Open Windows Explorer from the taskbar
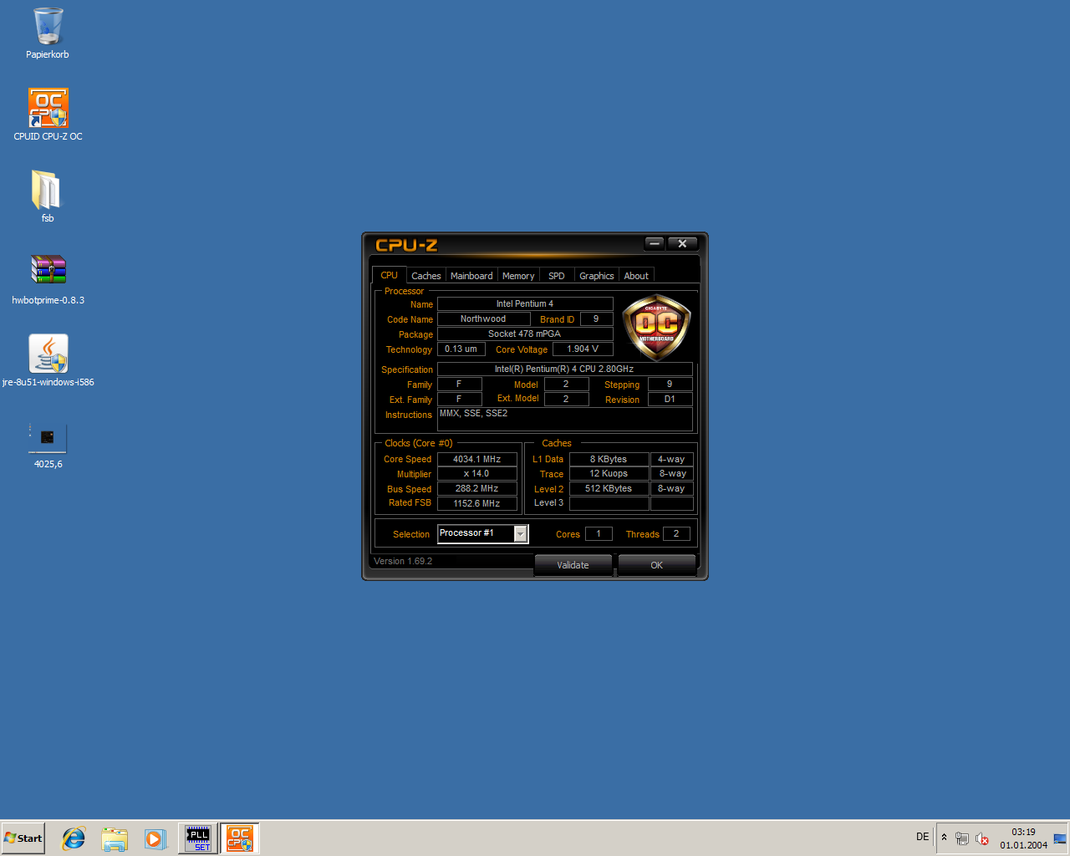This screenshot has height=856, width=1070. 115,838
